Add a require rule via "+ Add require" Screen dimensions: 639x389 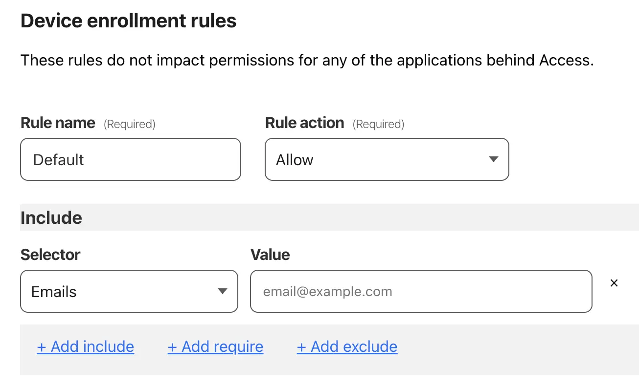[x=215, y=346]
